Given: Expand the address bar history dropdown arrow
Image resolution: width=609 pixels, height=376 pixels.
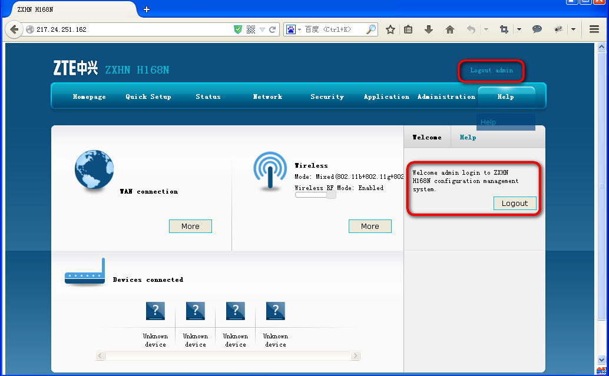Looking at the screenshot, I should click(262, 29).
